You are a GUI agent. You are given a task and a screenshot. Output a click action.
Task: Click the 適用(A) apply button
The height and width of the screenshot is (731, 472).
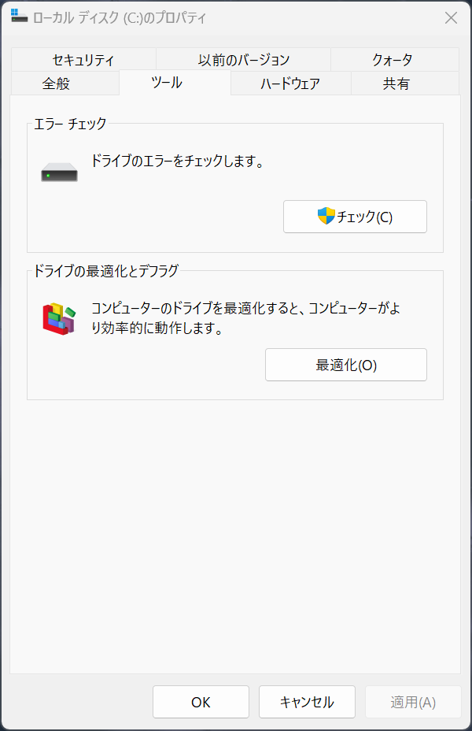tap(413, 702)
